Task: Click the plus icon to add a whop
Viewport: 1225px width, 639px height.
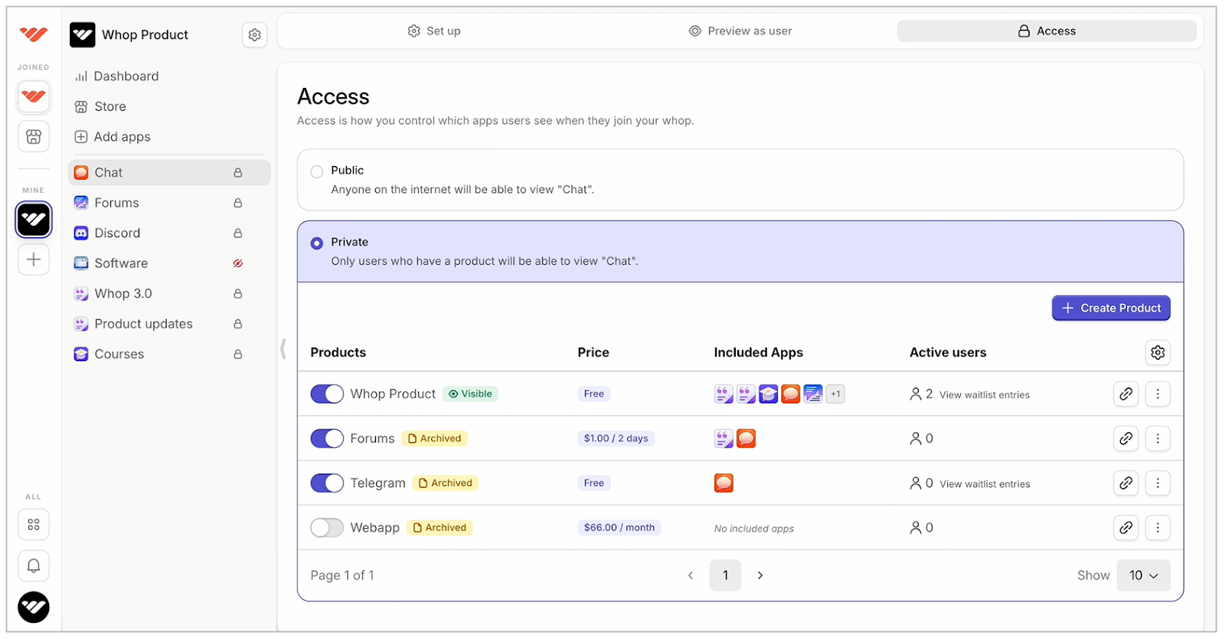Action: [34, 259]
